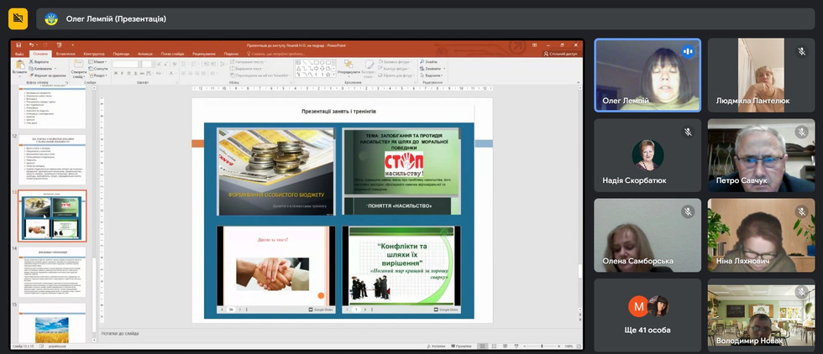Start slideshow from quick access toolbar icon
This screenshot has height=354, width=823.
59,45
